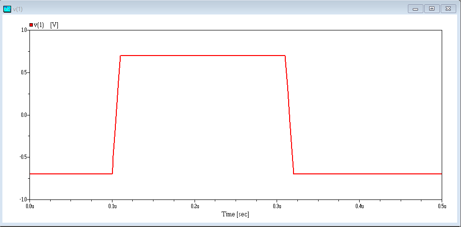461x227 pixels.
Task: Click the 0.4u x-axis tick label
Action: (x=359, y=206)
